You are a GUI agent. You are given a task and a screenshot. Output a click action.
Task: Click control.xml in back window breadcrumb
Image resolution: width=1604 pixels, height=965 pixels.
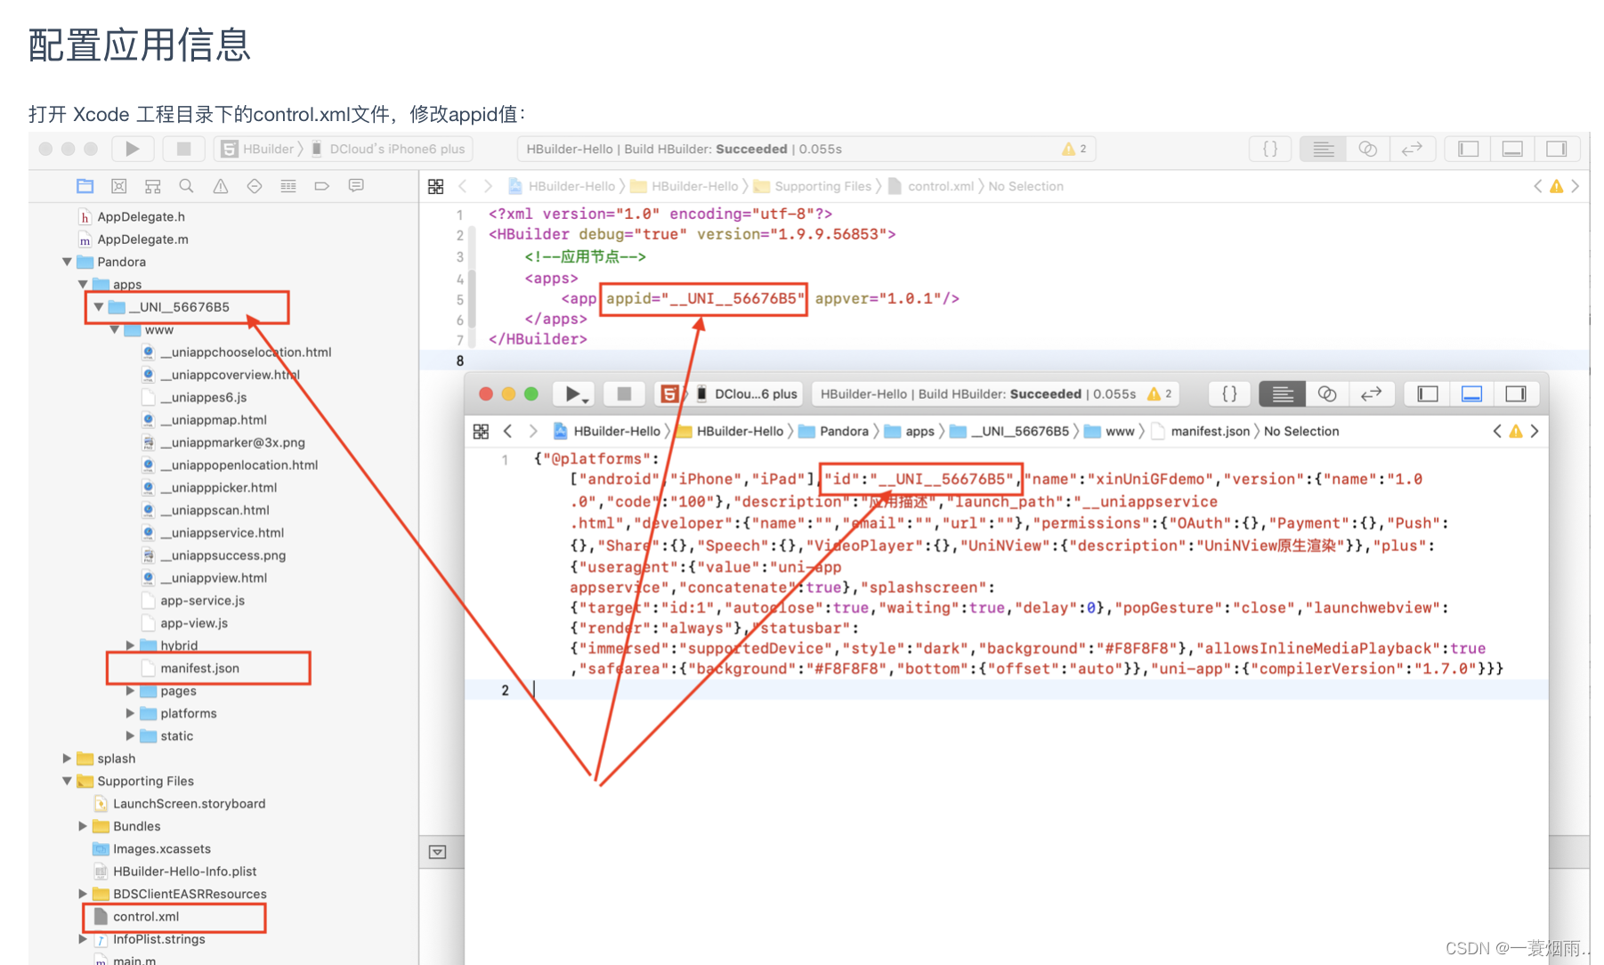940,186
